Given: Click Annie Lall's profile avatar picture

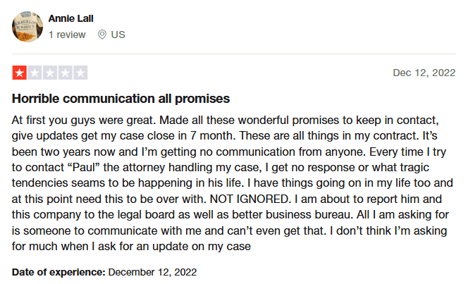Looking at the screenshot, I should pyautogui.click(x=27, y=26).
